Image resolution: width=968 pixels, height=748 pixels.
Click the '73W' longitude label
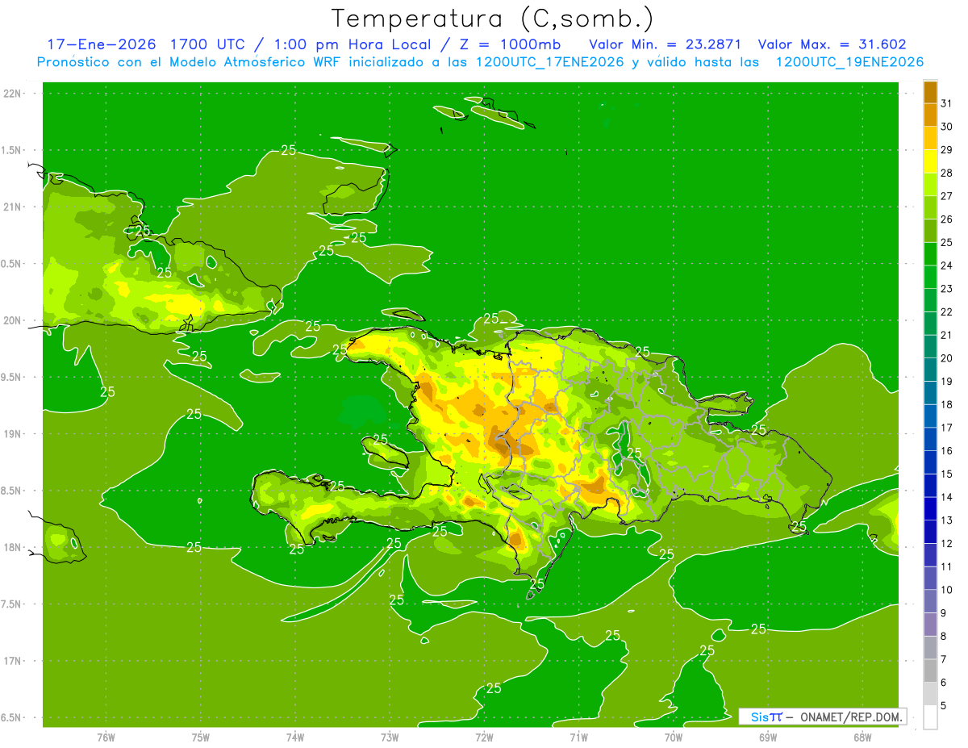[x=390, y=738]
